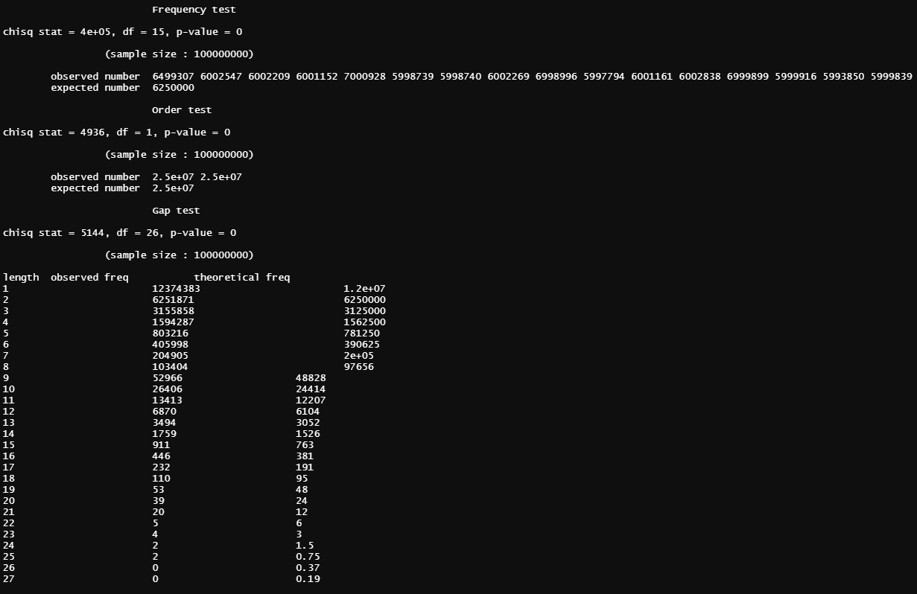The image size is (917, 594).
Task: Click theoretical freq 390625
Action: pyautogui.click(x=361, y=345)
